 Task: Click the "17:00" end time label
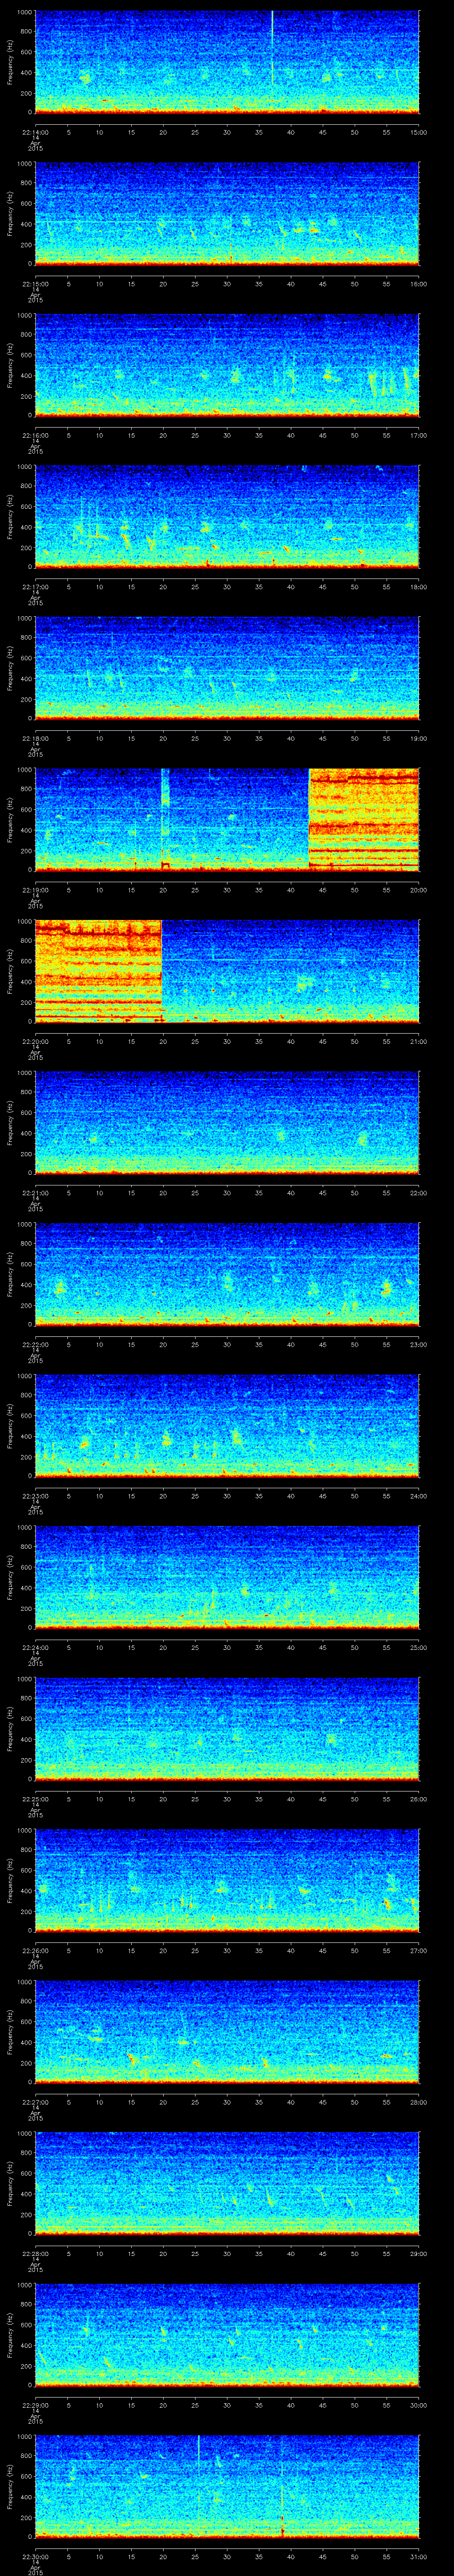pos(419,435)
